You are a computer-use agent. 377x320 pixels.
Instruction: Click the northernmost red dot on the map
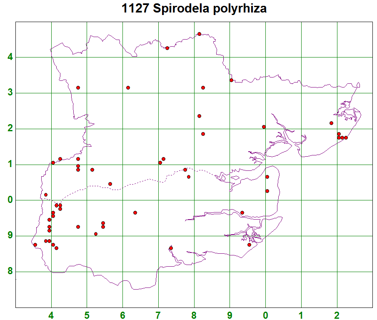[x=199, y=34]
